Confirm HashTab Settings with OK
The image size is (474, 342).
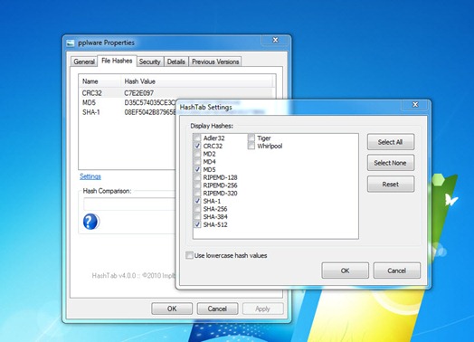(x=346, y=271)
